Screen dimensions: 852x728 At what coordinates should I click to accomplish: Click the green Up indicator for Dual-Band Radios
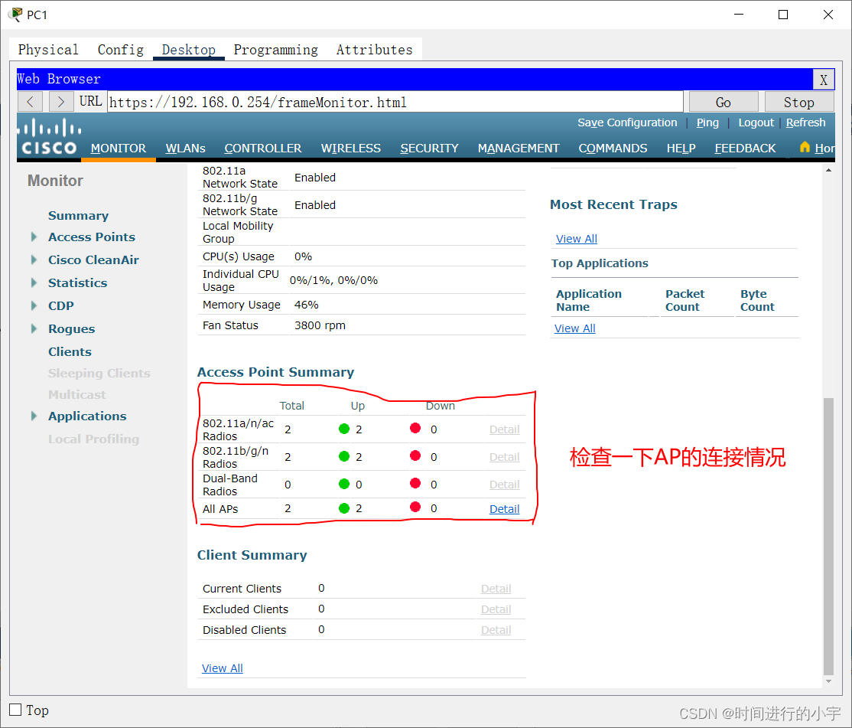point(343,484)
